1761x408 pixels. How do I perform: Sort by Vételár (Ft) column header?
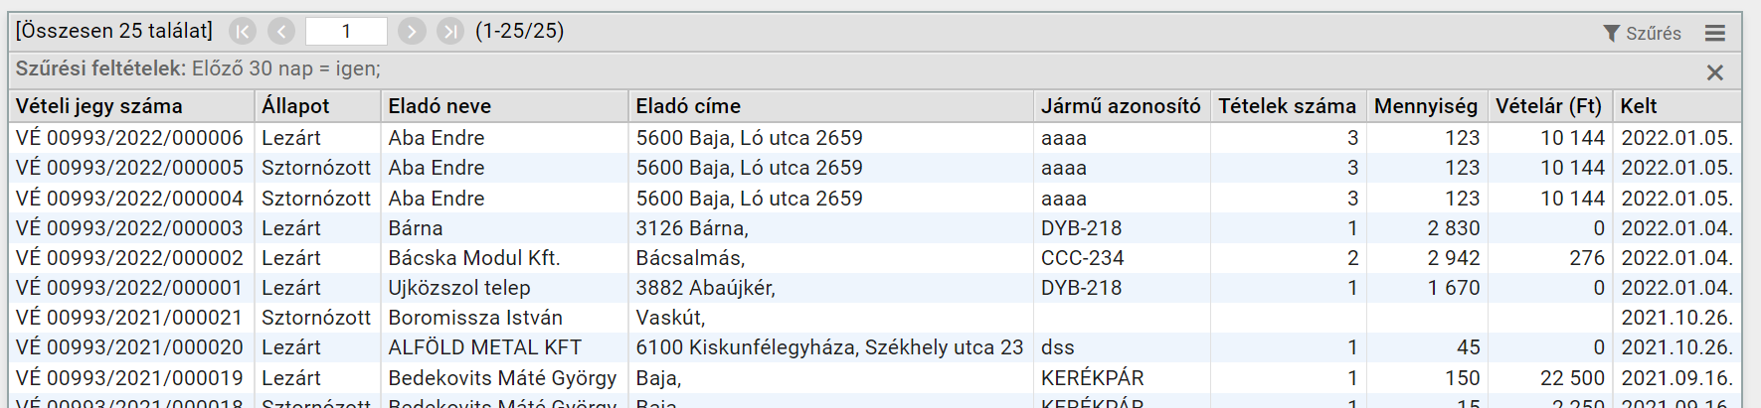[x=1549, y=106]
